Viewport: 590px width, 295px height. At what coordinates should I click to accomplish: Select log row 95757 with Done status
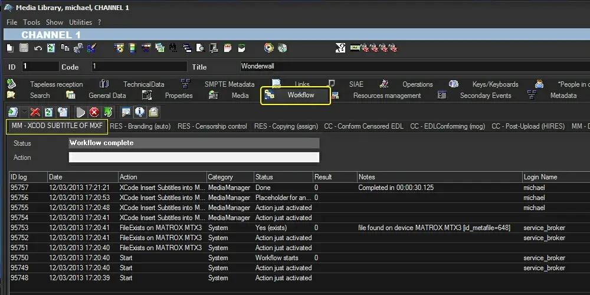(177, 188)
